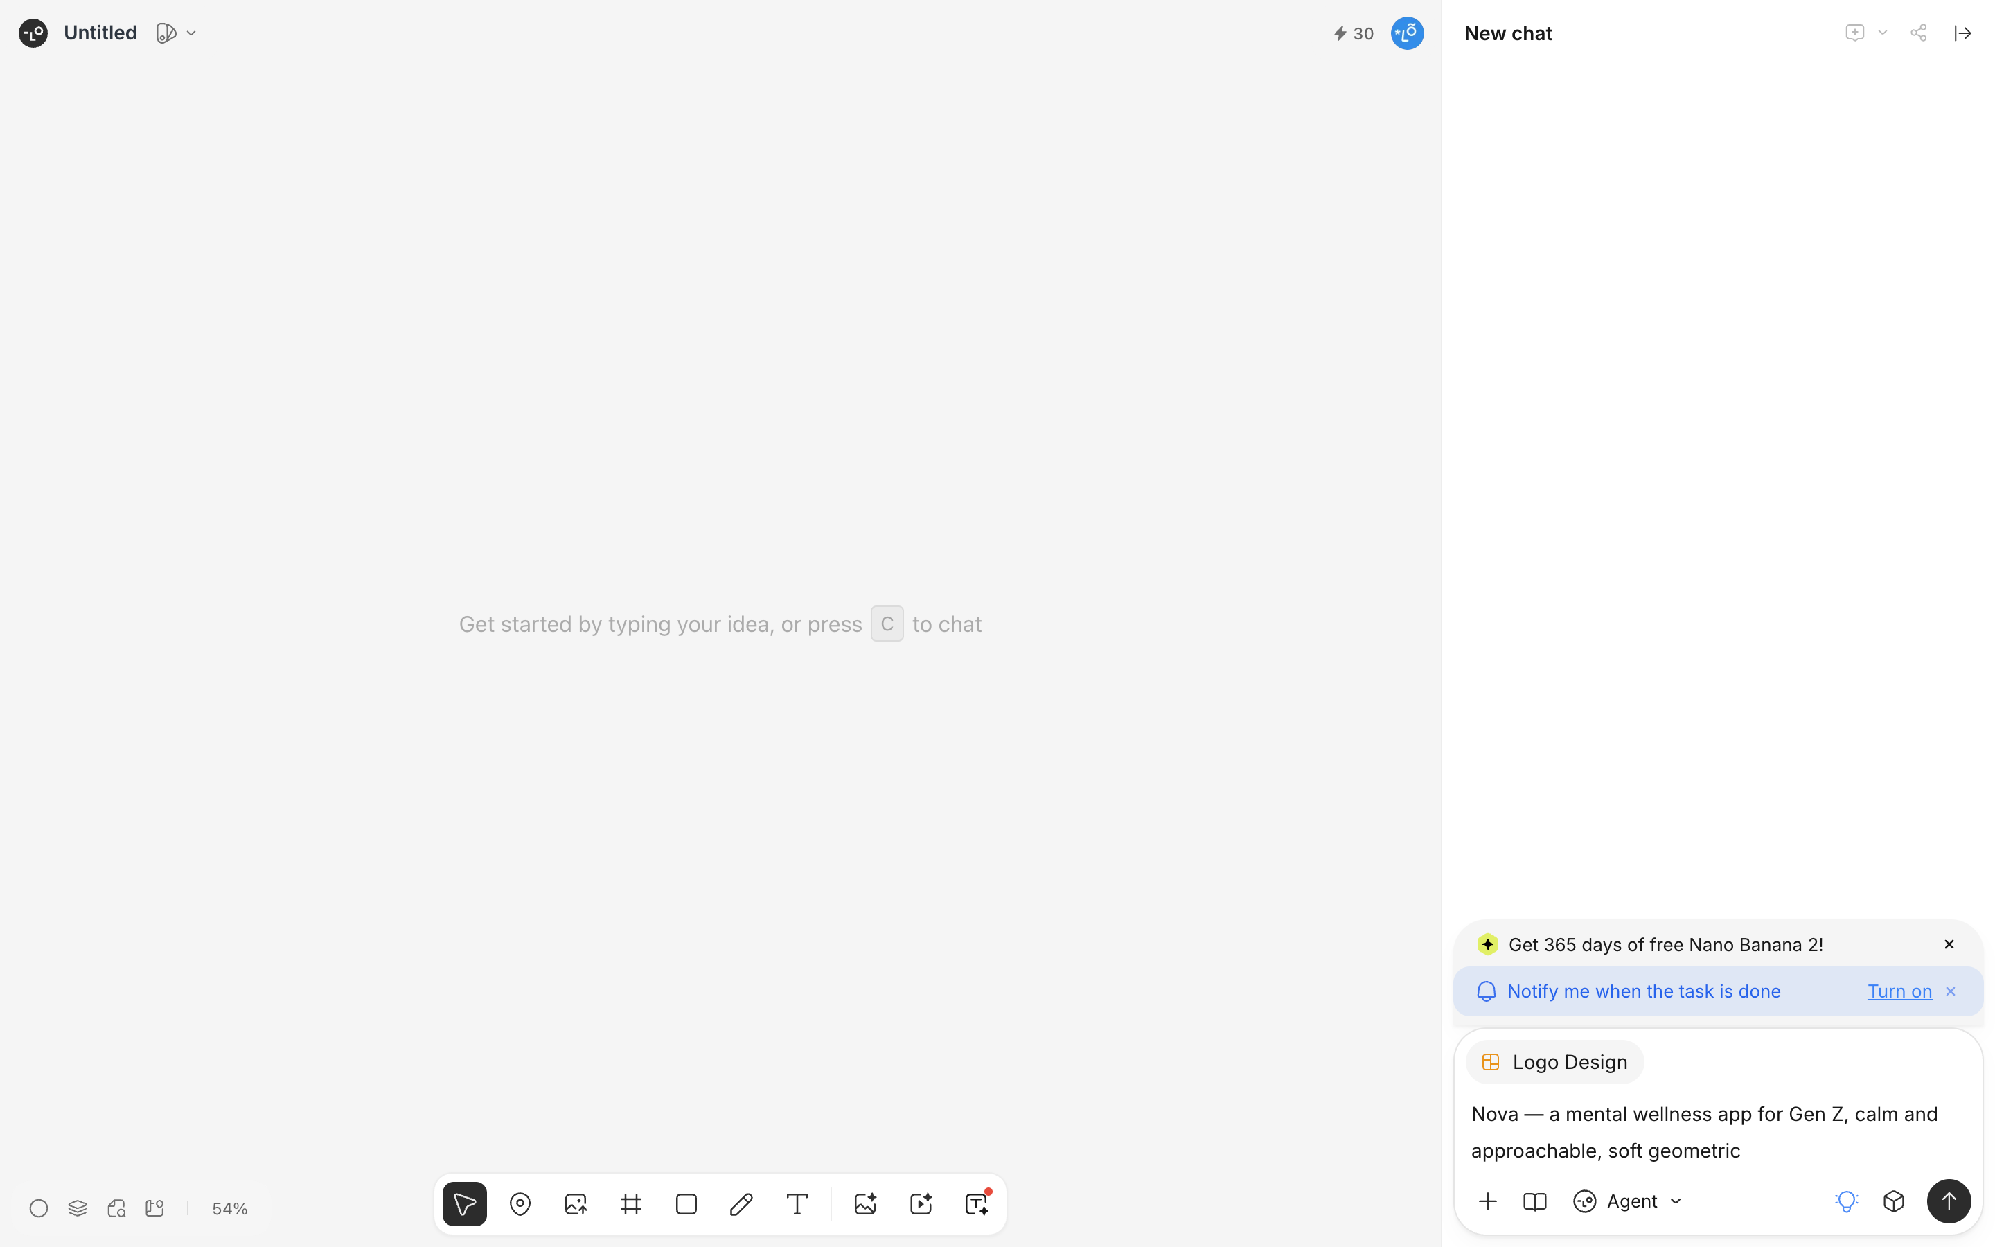
Task: Toggle the cube model option
Action: tap(1895, 1202)
